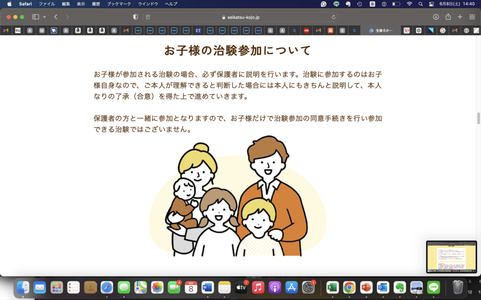481x300 pixels.
Task: Go back to the previous page
Action: [x=55, y=17]
